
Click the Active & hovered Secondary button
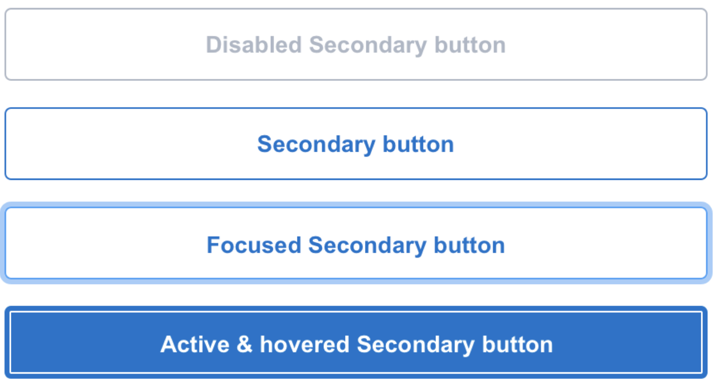click(356, 343)
